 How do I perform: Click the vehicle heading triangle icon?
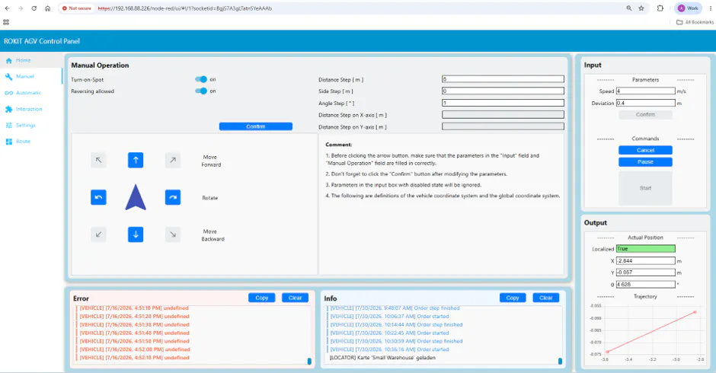pyautogui.click(x=136, y=197)
